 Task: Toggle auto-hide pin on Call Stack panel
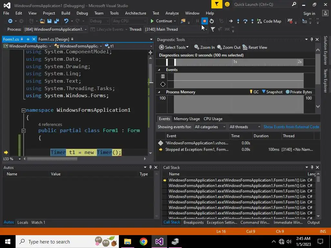[312, 167]
